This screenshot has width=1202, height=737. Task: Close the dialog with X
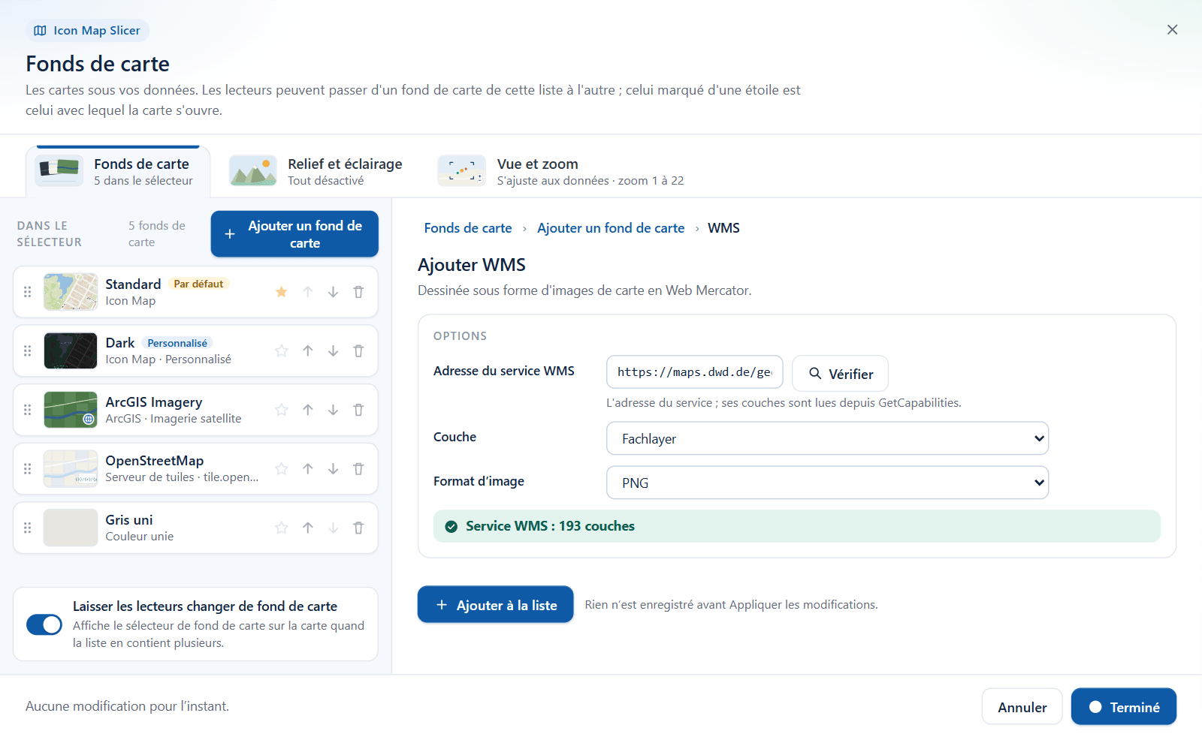point(1172,30)
